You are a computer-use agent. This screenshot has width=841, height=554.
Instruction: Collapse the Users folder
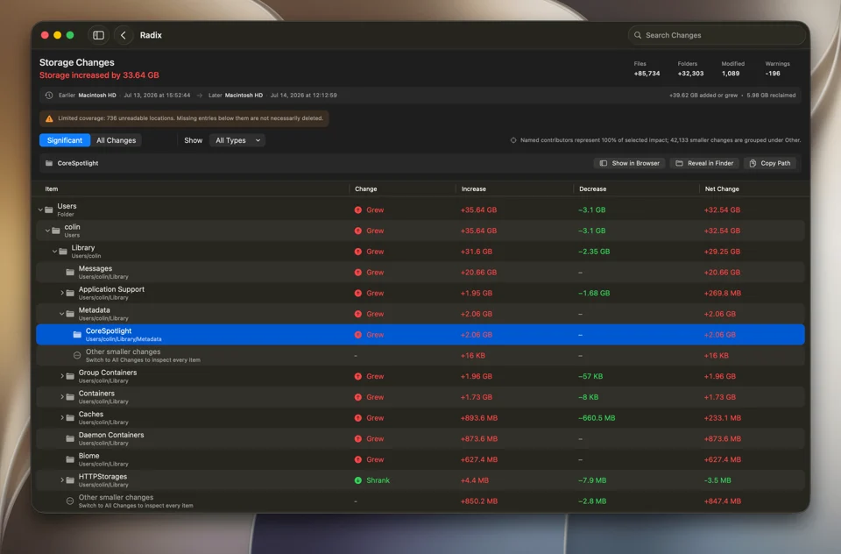coord(40,210)
